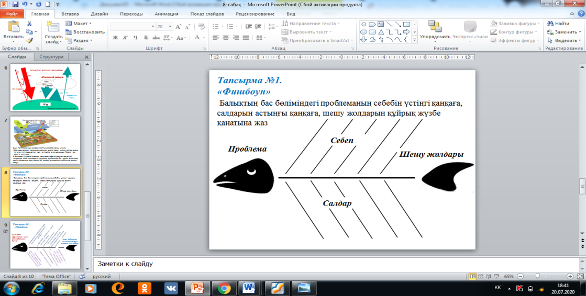Switch to the Структура pane tab
The width and height of the screenshot is (586, 296).
coord(51,56)
